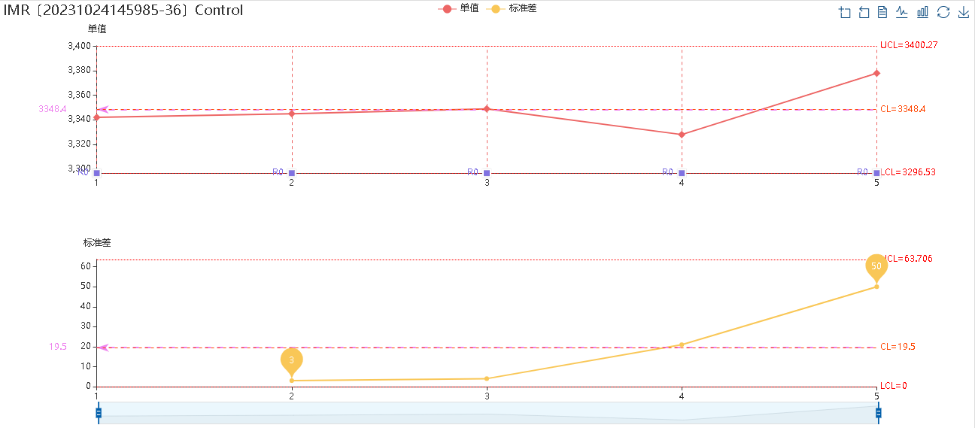
Task: Click the yellow pin marker labeled 3
Action: click(x=292, y=360)
